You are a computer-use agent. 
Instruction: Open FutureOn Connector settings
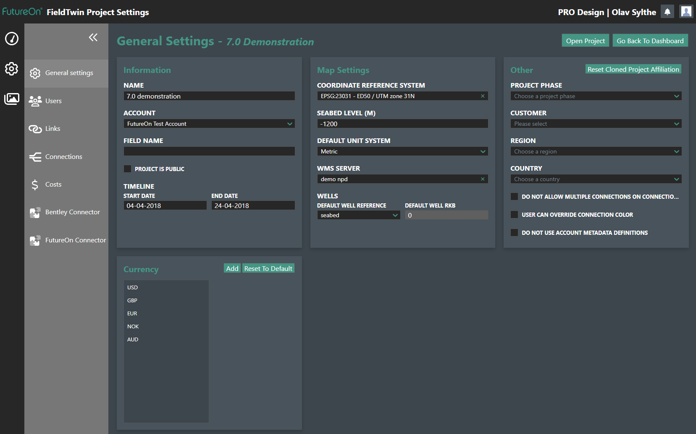point(66,240)
